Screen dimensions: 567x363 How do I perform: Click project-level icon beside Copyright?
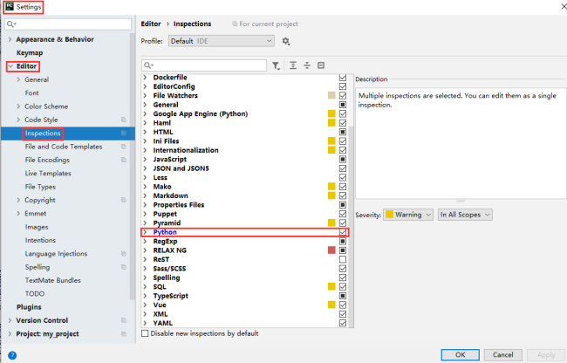coord(124,200)
